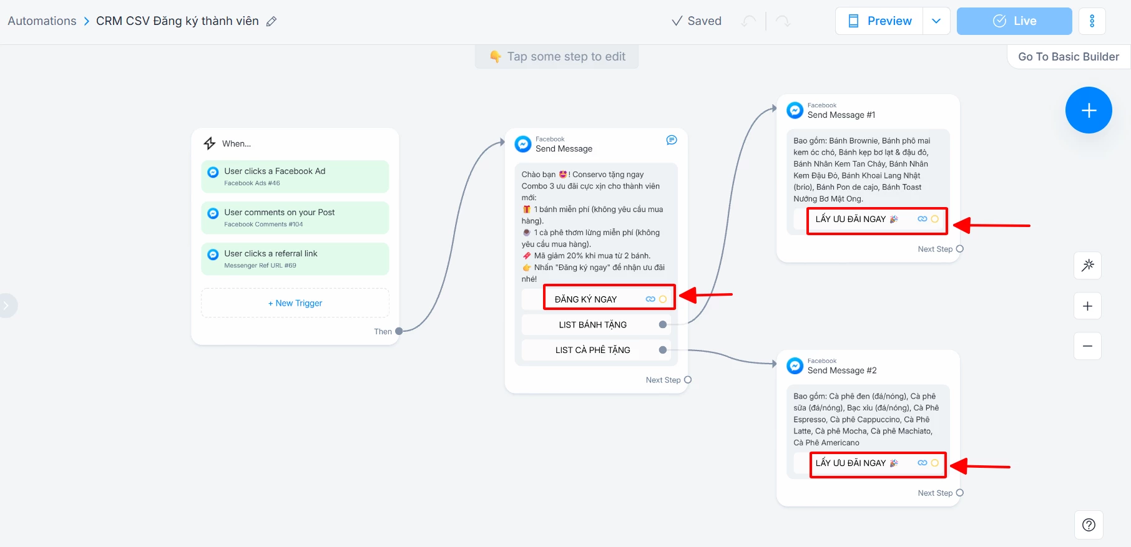1131x547 pixels.
Task: Click text 'Bao gồm: Cà phê đen'
Action: (x=866, y=419)
